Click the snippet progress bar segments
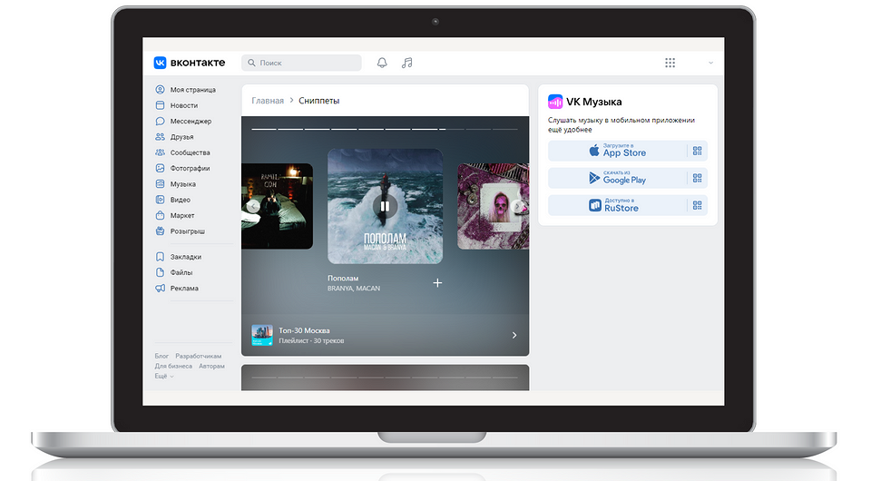The image size is (871, 481). click(385, 130)
